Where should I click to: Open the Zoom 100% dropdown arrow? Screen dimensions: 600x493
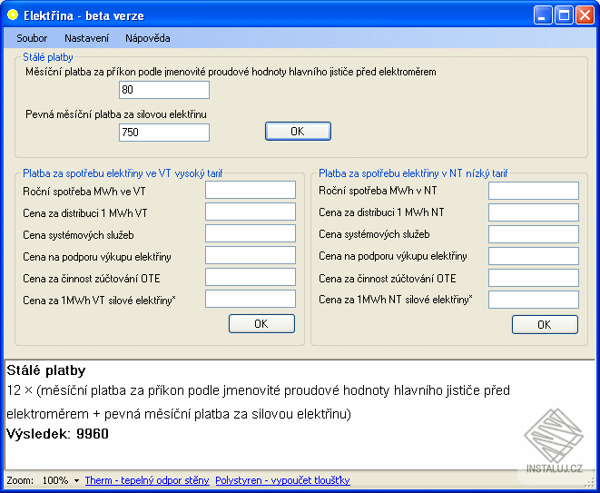[76, 481]
